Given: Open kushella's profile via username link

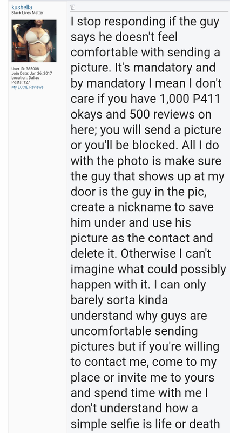Looking at the screenshot, I should click(22, 8).
